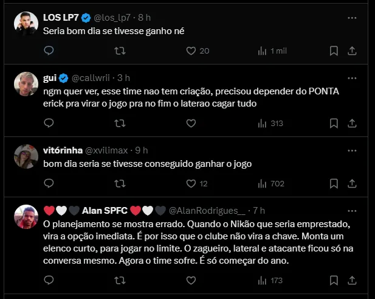The image size is (375, 299).
Task: Like vitórinha's tweet with 12 likes
Action: tap(191, 183)
